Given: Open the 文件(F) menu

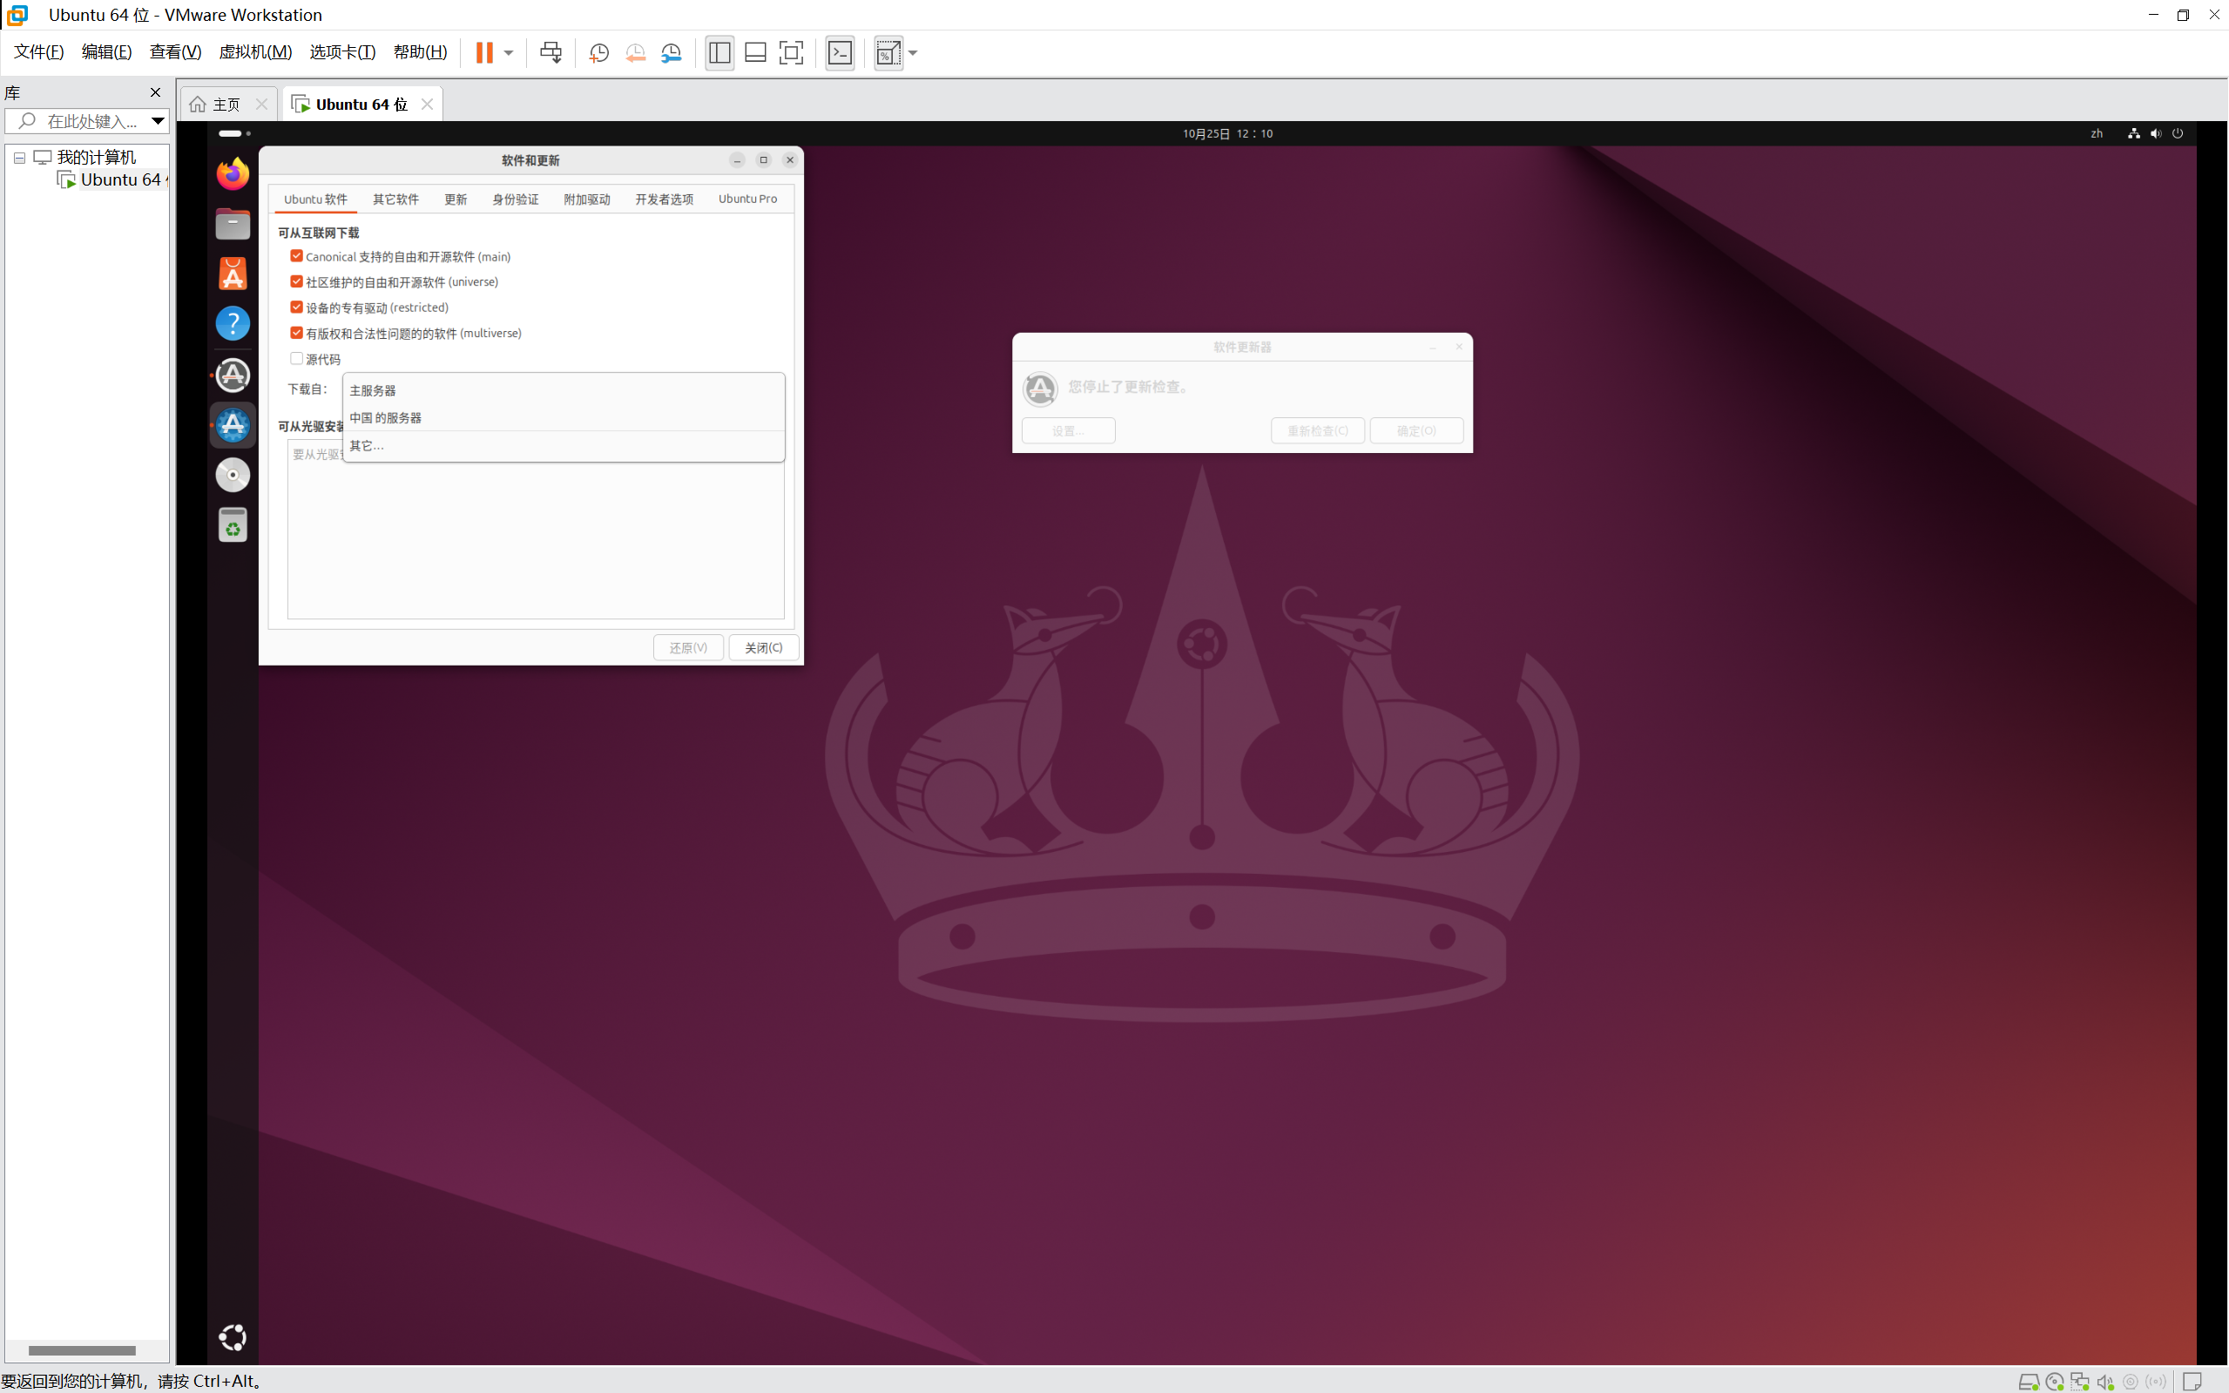Looking at the screenshot, I should coord(37,52).
